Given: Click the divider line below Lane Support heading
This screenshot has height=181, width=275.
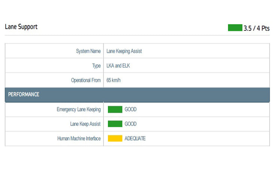Looking at the screenshot, I should (x=137, y=36).
